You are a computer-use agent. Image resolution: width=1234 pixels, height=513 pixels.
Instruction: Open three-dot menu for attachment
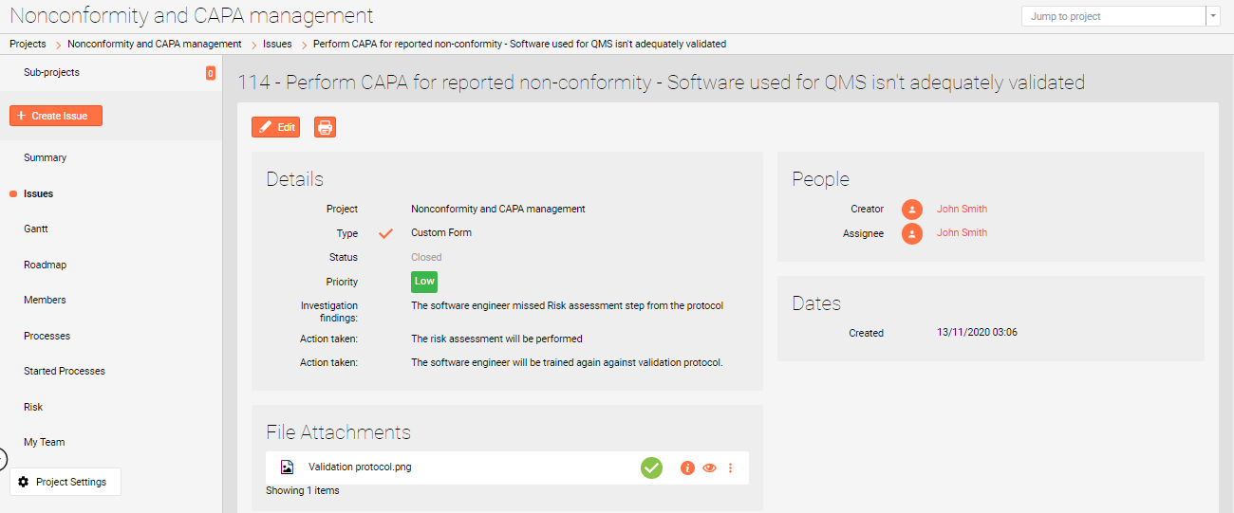coord(730,467)
